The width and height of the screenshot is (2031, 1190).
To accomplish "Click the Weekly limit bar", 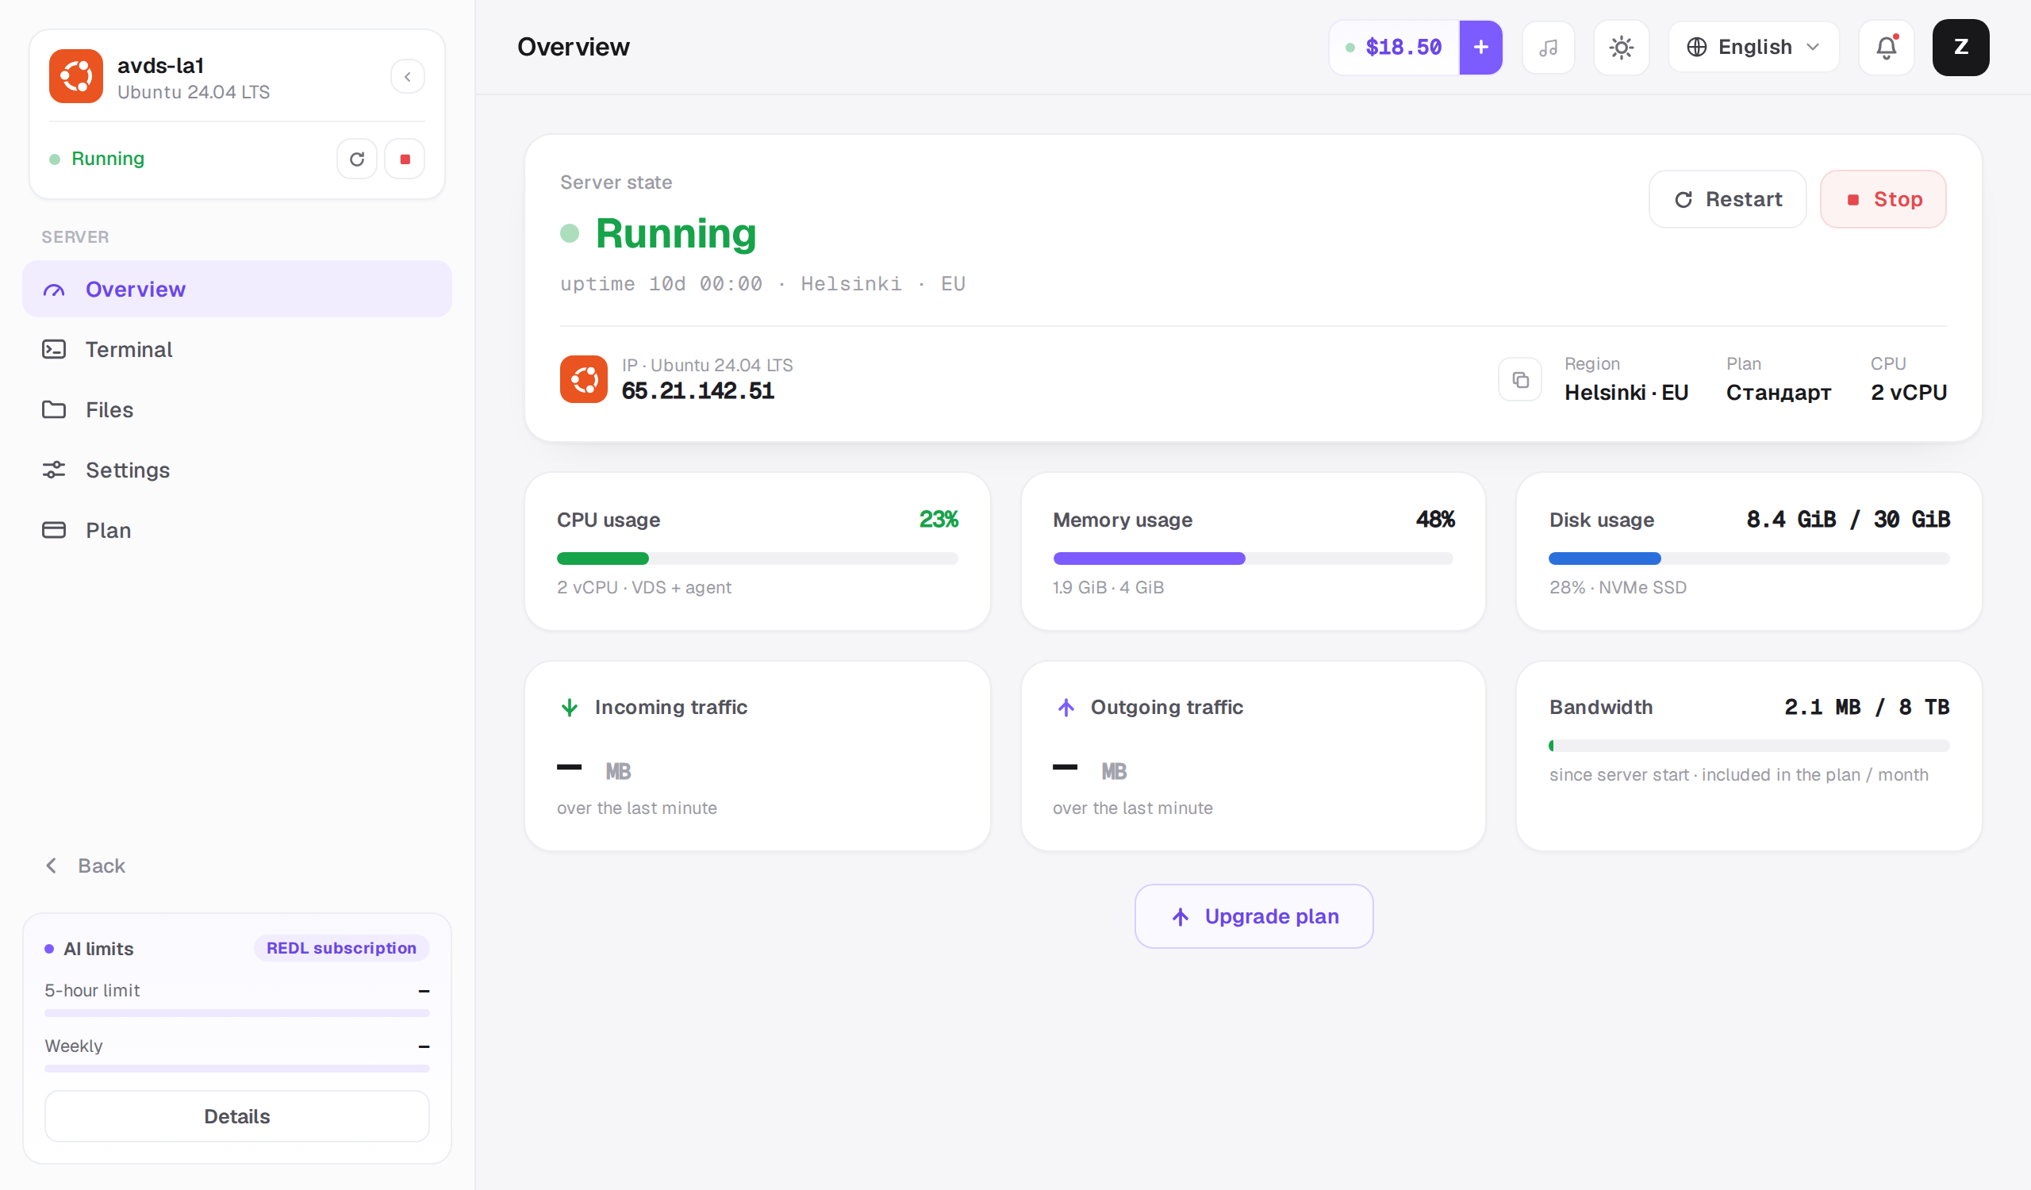I will 237,1069.
